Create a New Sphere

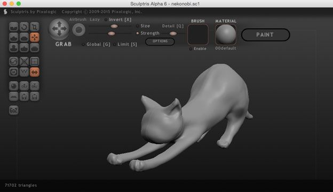[x=14, y=86]
